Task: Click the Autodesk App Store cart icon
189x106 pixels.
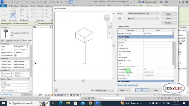Action: [161, 2]
